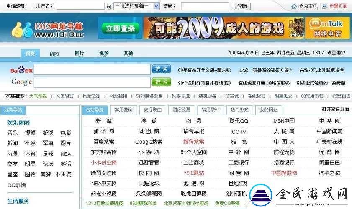The width and height of the screenshot is (352, 209).
Task: Select the 视频 search tab
Action: point(104,54)
